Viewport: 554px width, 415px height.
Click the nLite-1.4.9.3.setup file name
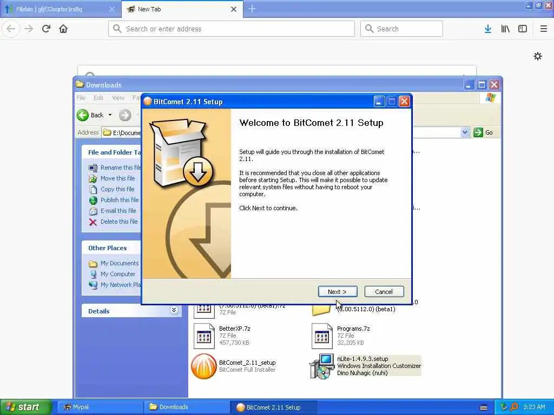pyautogui.click(x=362, y=359)
